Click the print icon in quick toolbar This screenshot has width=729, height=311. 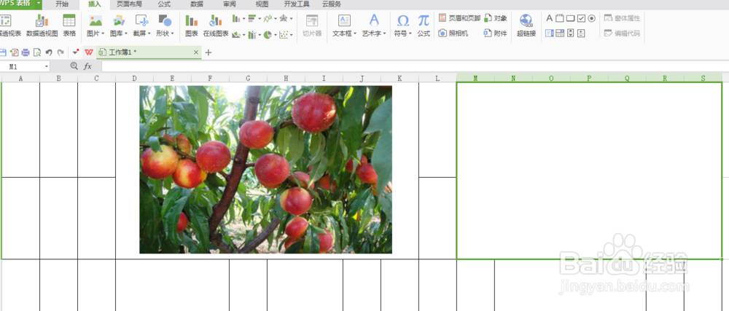click(x=26, y=52)
